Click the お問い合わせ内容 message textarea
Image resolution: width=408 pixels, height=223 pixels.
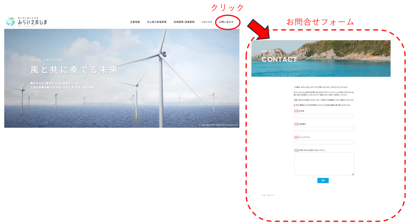pos(324,163)
